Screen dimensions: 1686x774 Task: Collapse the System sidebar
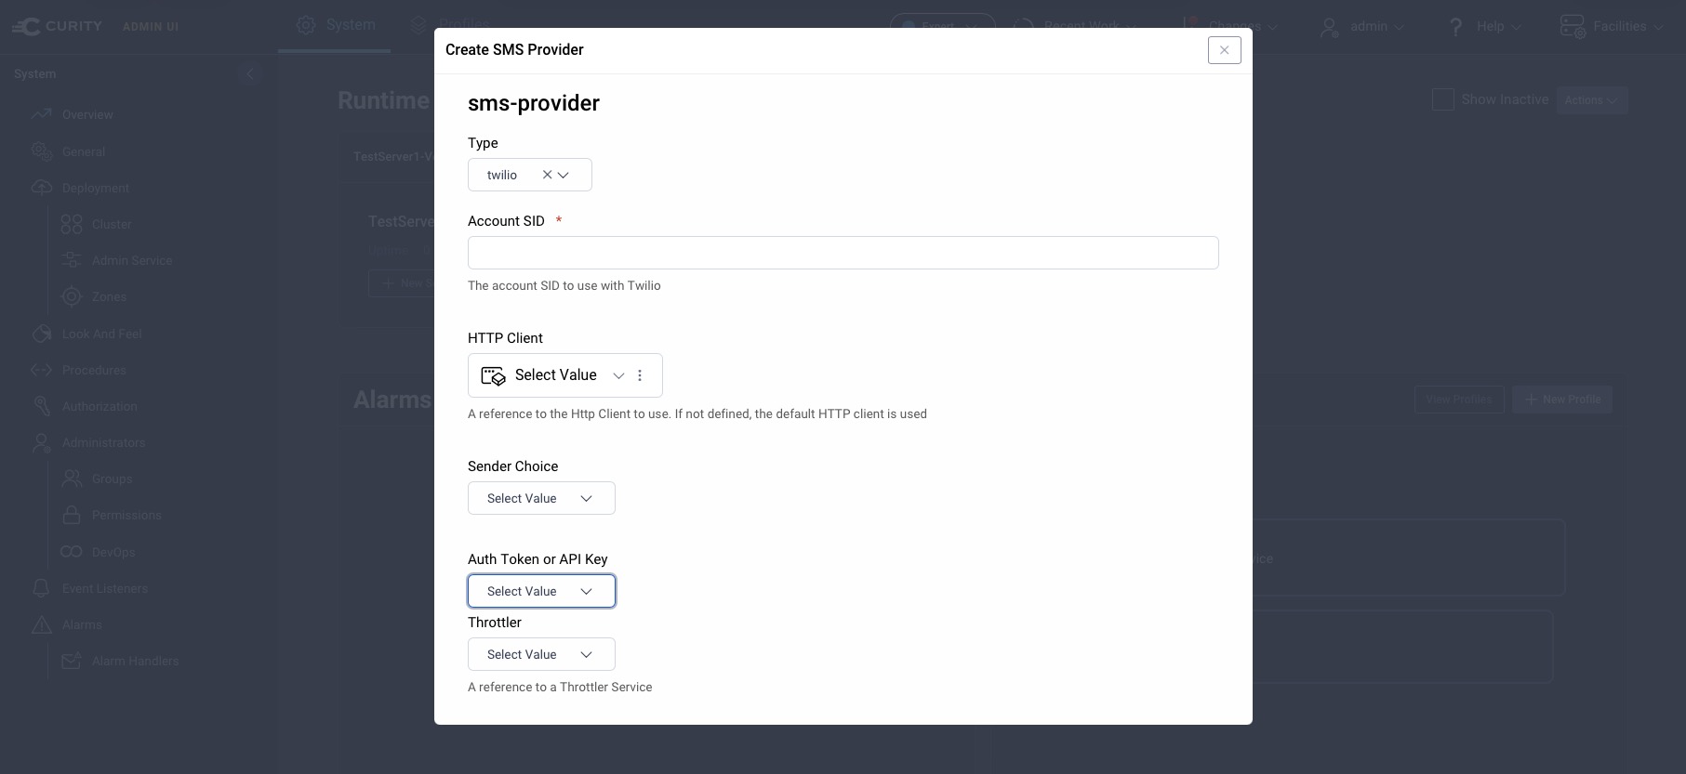(249, 73)
